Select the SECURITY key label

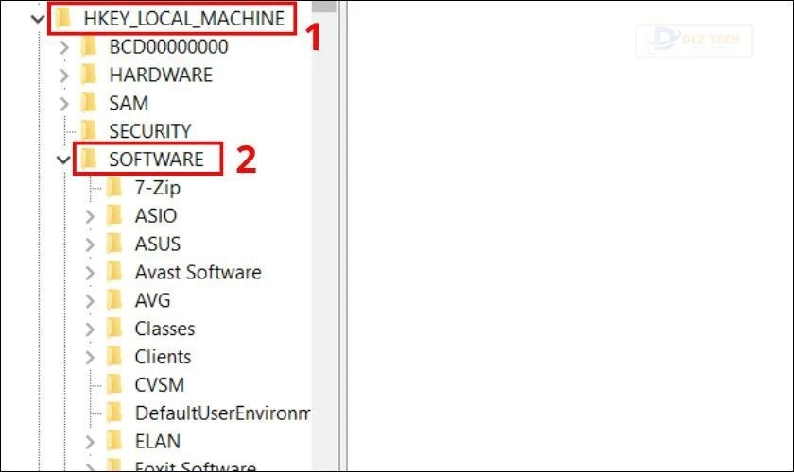click(150, 131)
